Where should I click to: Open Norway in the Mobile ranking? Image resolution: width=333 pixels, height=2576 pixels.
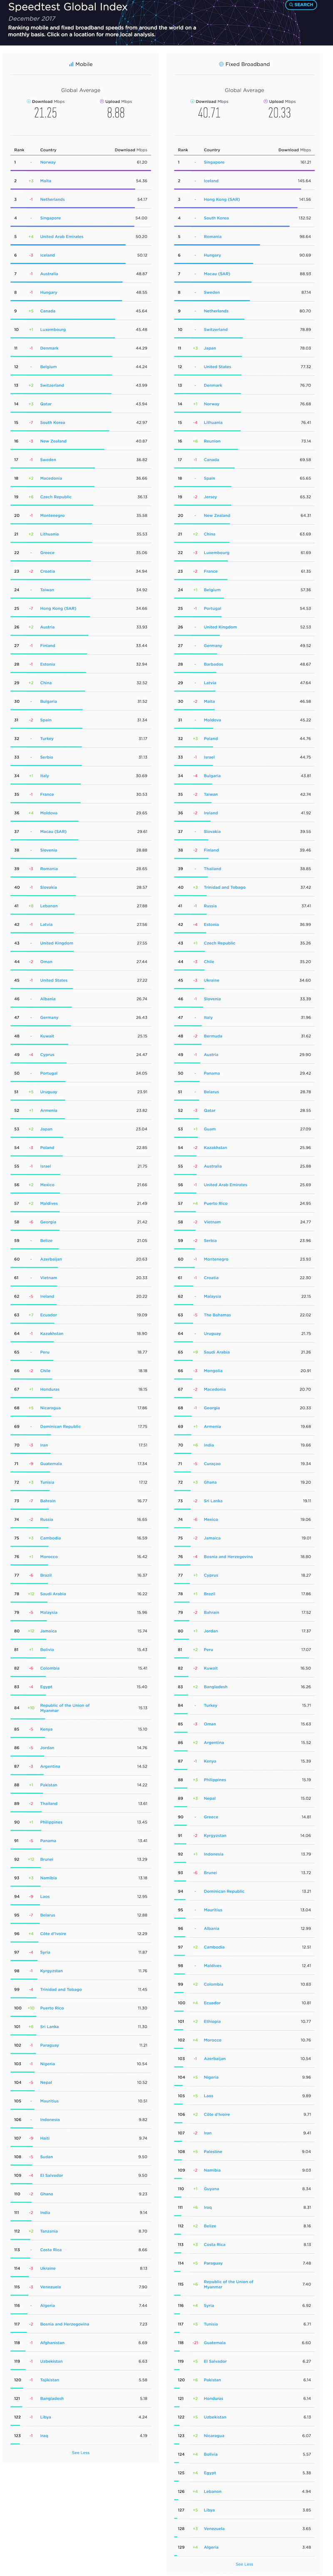[48, 162]
